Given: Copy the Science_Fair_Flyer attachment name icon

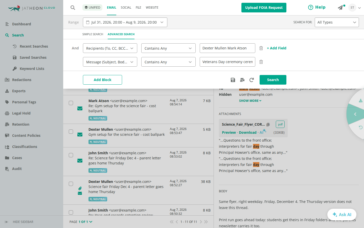Looking at the screenshot, I should (268, 124).
